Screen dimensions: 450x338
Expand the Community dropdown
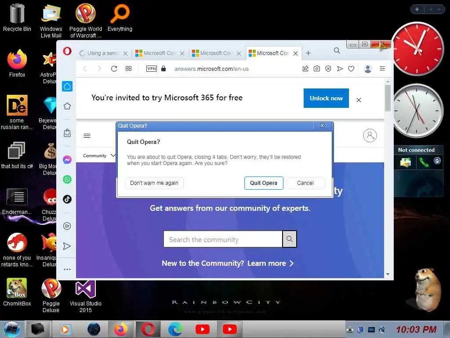click(x=99, y=155)
